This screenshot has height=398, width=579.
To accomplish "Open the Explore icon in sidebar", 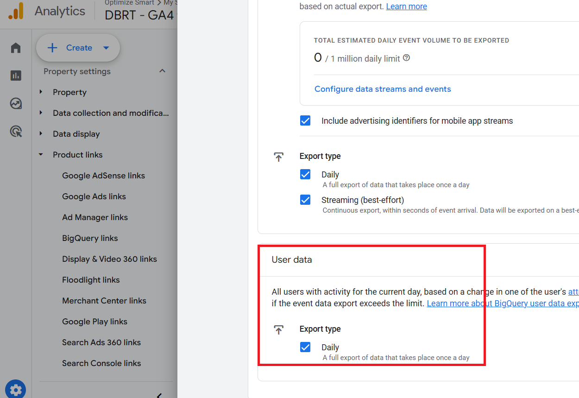I will point(16,103).
